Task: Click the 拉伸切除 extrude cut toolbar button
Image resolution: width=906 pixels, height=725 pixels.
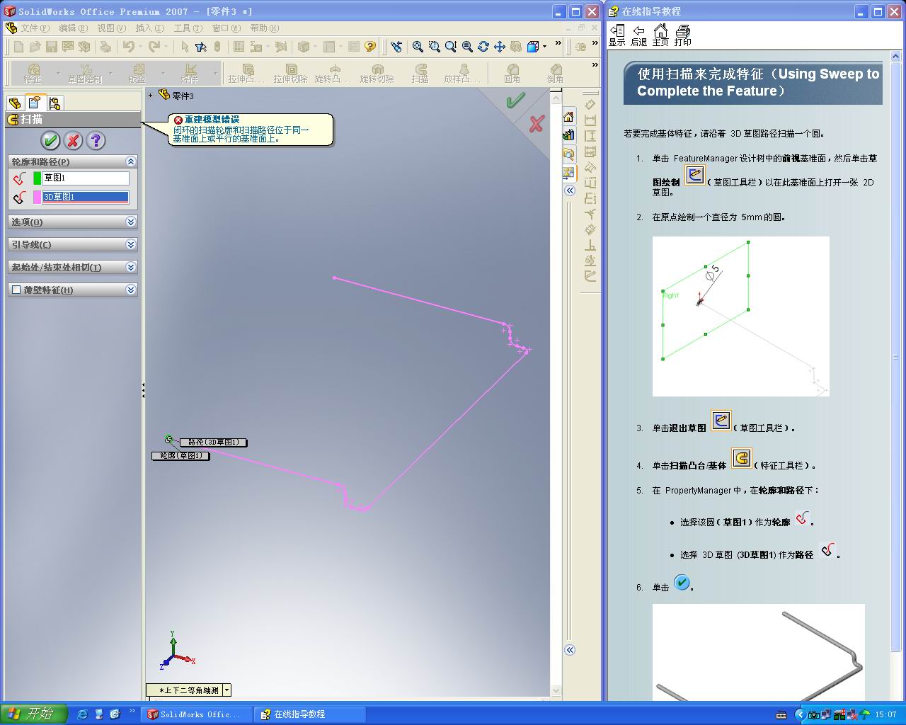Action: click(291, 73)
